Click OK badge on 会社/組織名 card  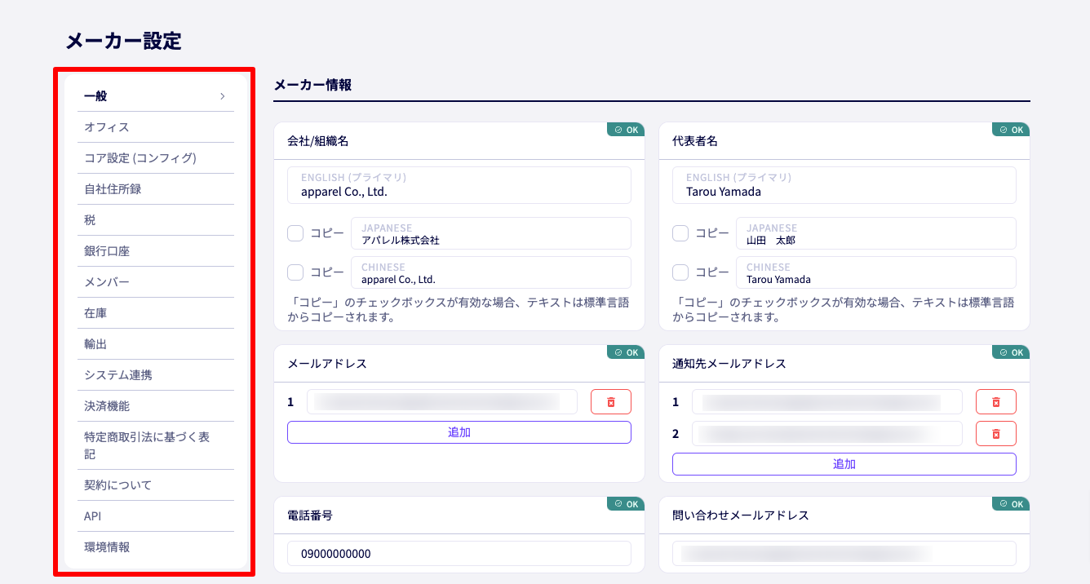(x=626, y=130)
